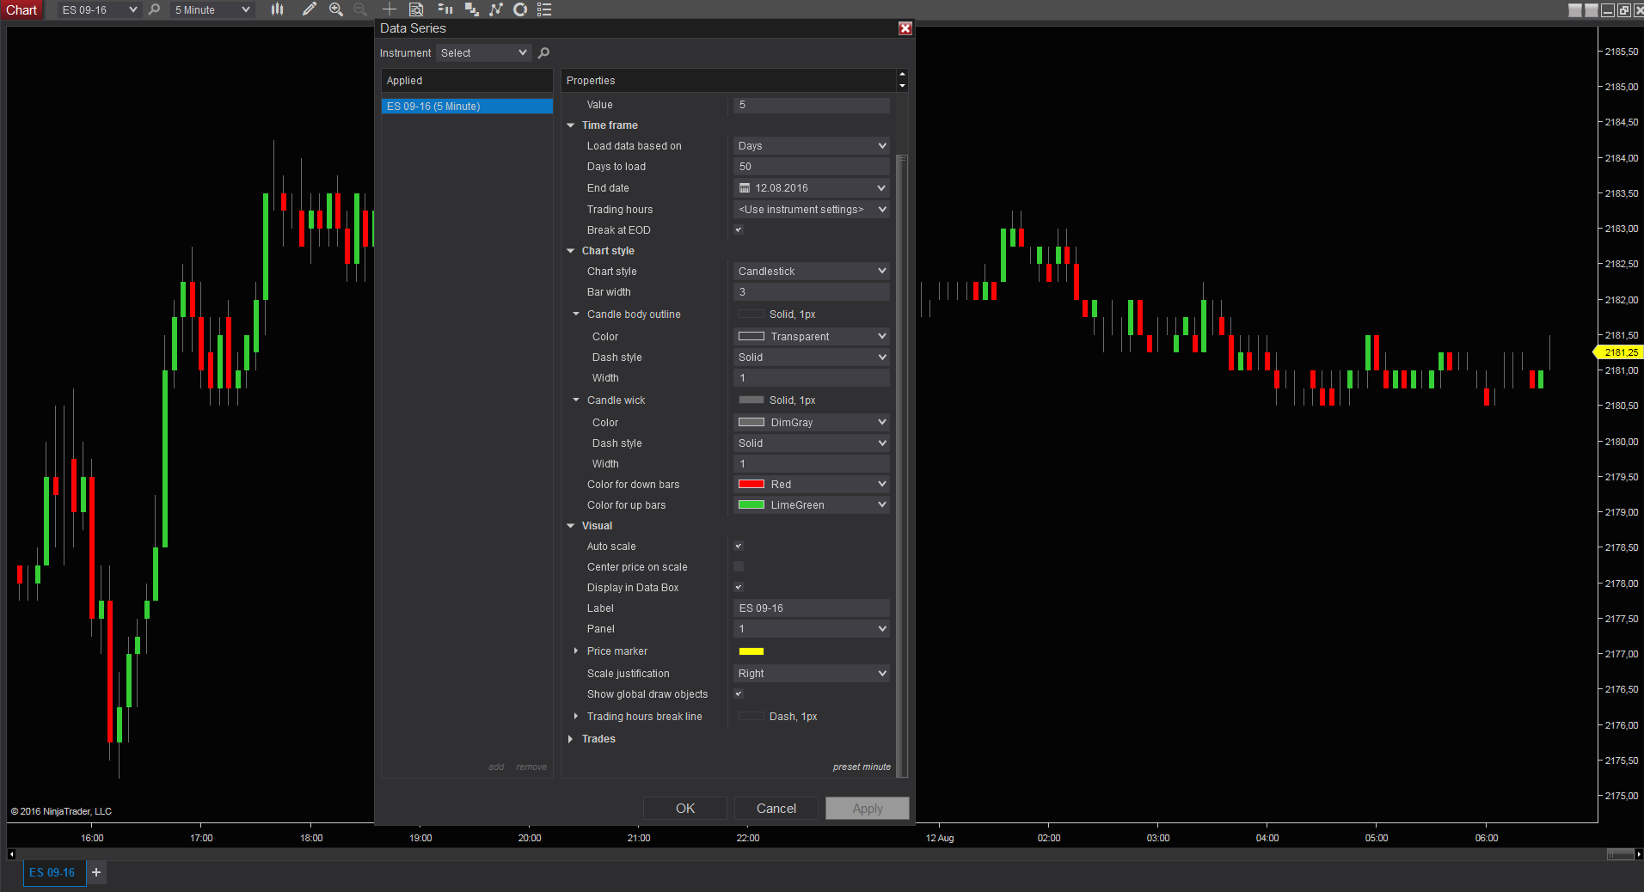Open the Panel number dropdown
The height and width of the screenshot is (892, 1644).
point(812,629)
